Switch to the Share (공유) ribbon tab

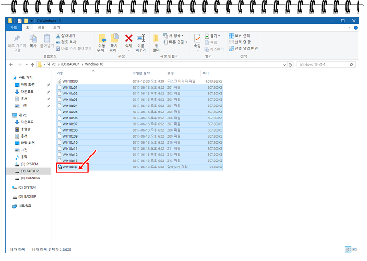pos(41,28)
